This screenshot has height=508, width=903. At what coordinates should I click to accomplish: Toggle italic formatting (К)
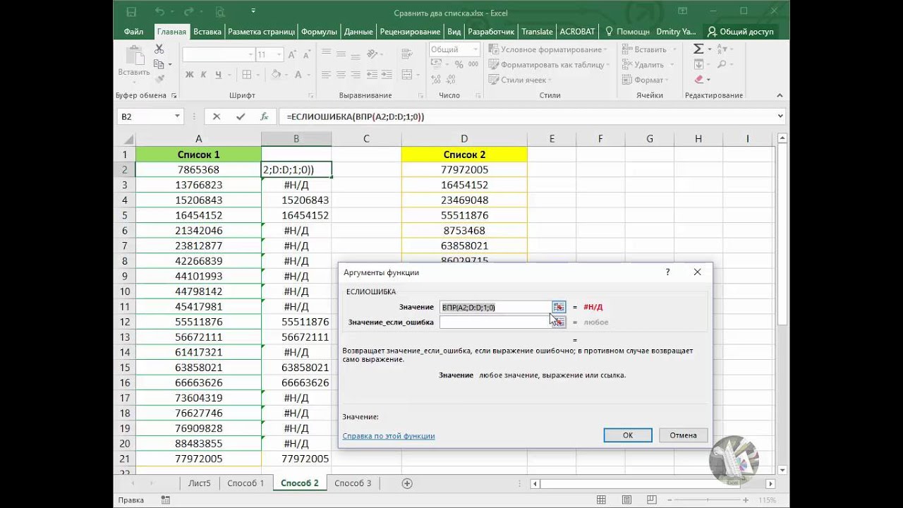click(x=204, y=75)
